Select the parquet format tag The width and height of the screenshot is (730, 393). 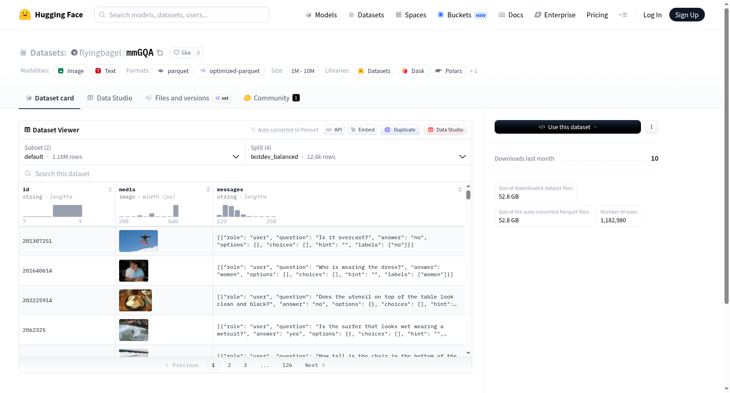(x=173, y=71)
